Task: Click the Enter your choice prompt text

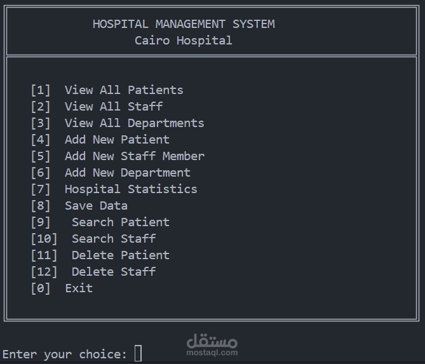Action: (64, 354)
